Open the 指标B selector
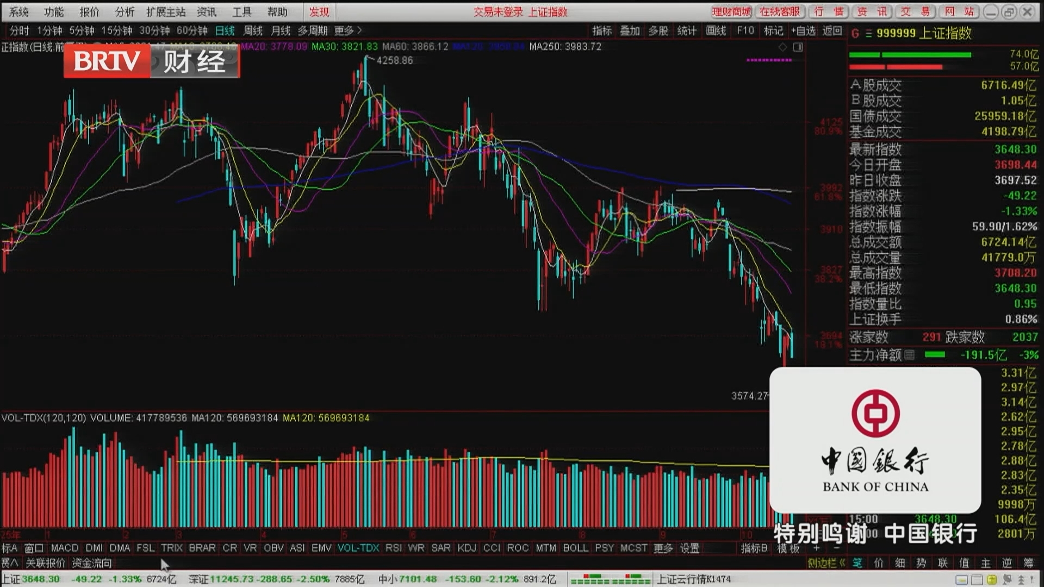The width and height of the screenshot is (1044, 587). [754, 548]
